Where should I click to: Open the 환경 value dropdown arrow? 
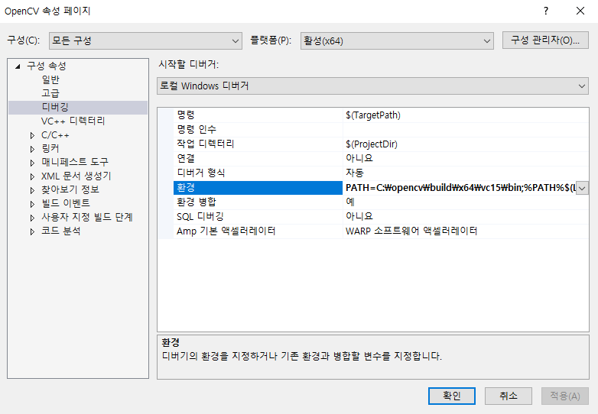point(582,188)
